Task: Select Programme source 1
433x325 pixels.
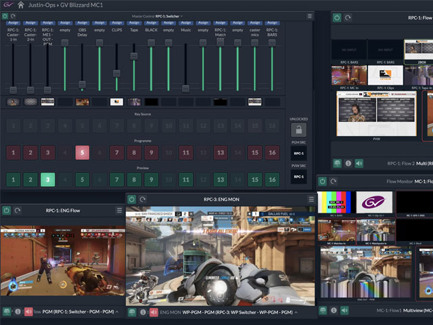Action: 14,152
